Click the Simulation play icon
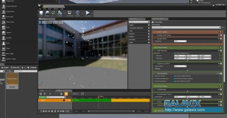Viewport: 227px width, 118px height. coord(88,14)
